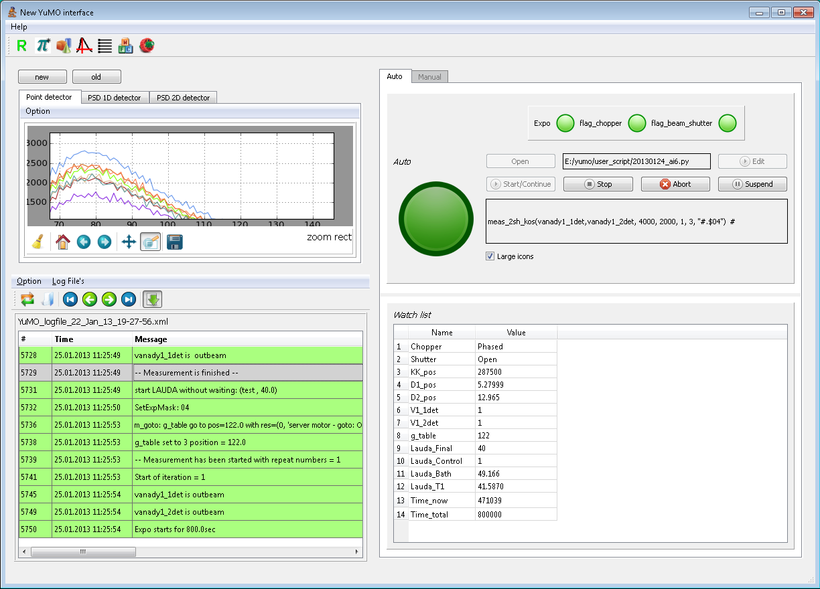Viewport: 820px width, 589px height.
Task: Toggle the log auto-scroll down arrow button
Action: click(153, 299)
